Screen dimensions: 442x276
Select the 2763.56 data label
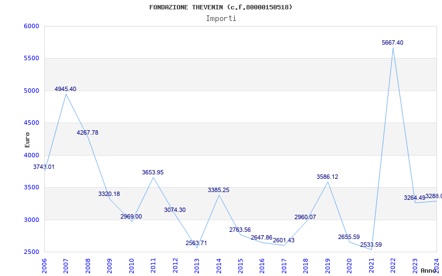[x=240, y=230]
